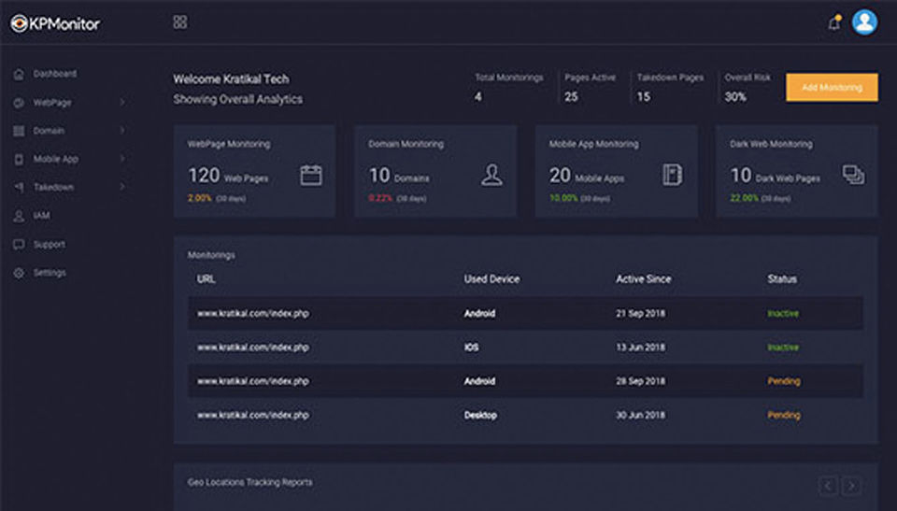Viewport: 897px width, 511px height.
Task: Open Domain section in sidebar
Action: (49, 131)
